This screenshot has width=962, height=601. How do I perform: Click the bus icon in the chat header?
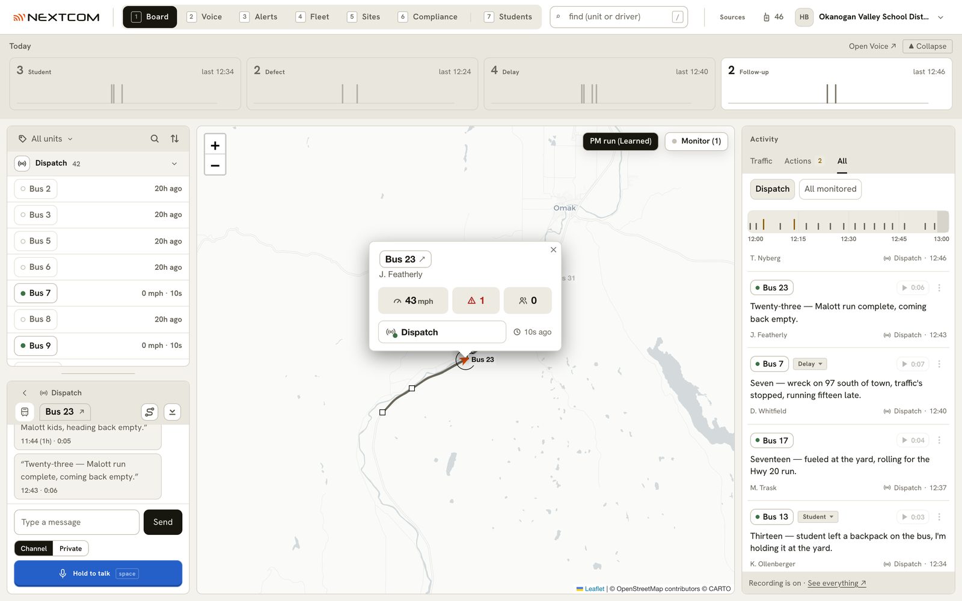click(25, 412)
